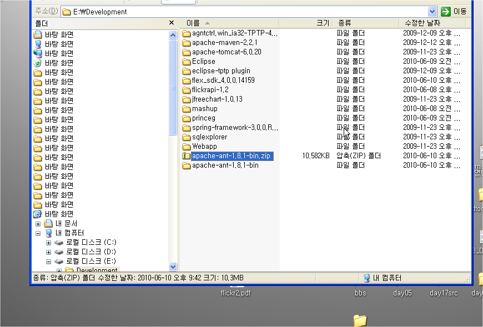The image size is (483, 327).
Task: Open the address bar dropdown list
Action: tap(432, 12)
